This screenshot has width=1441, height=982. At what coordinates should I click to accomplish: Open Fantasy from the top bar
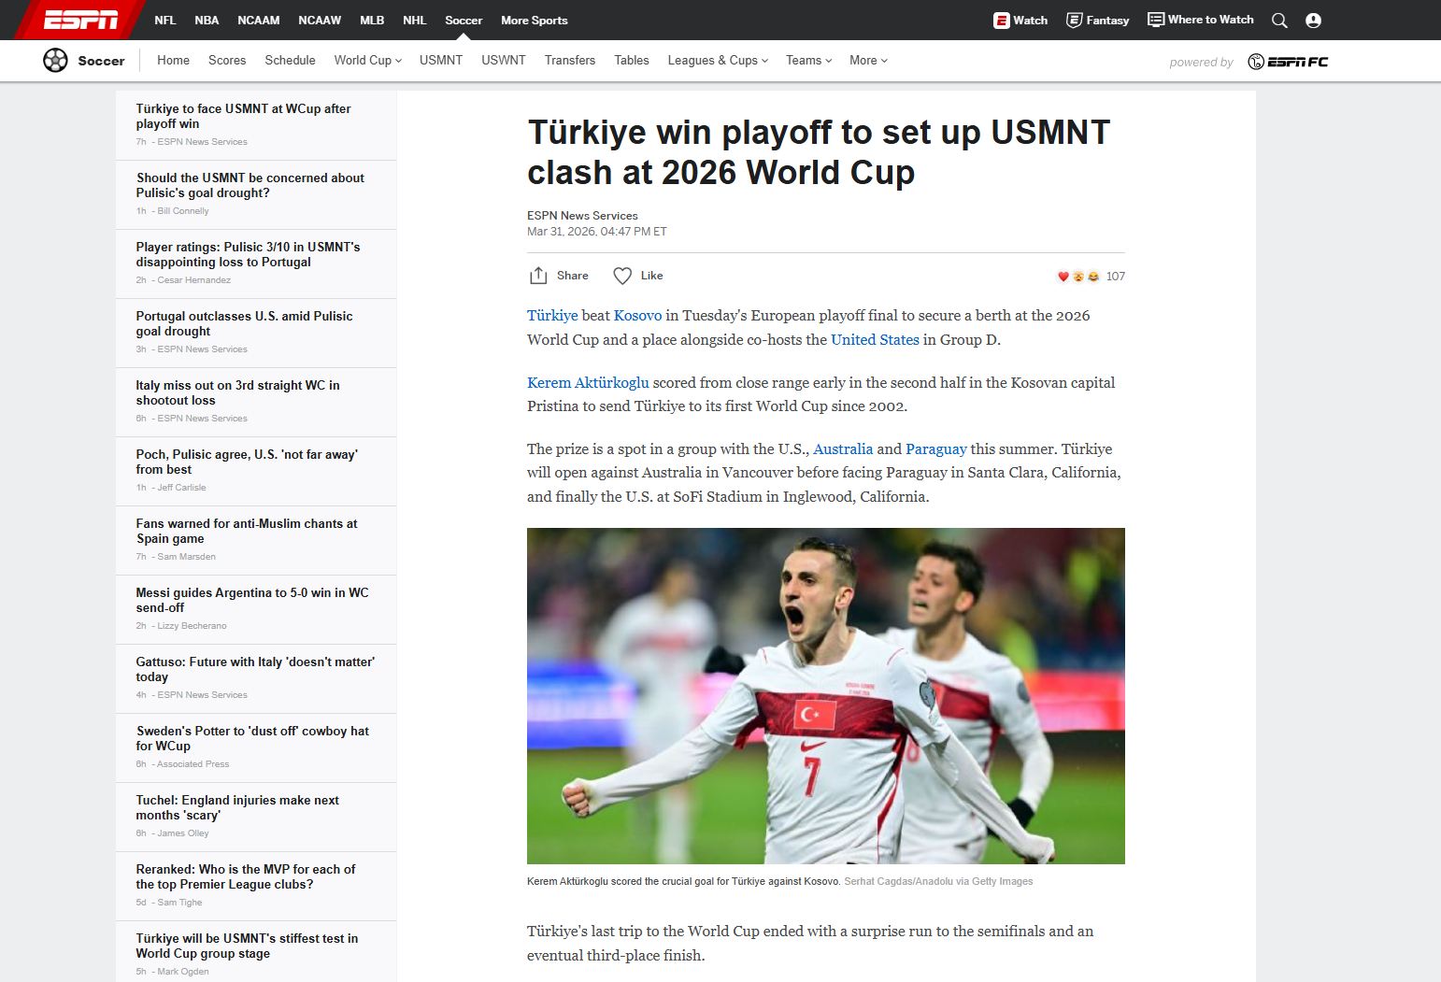[1098, 20]
